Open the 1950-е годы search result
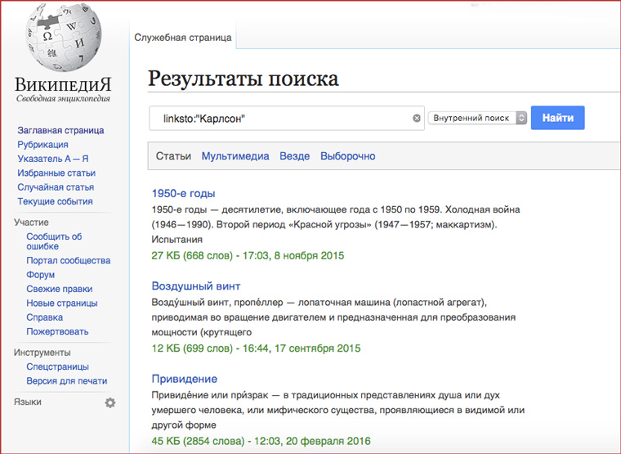This screenshot has width=621, height=454. [183, 194]
